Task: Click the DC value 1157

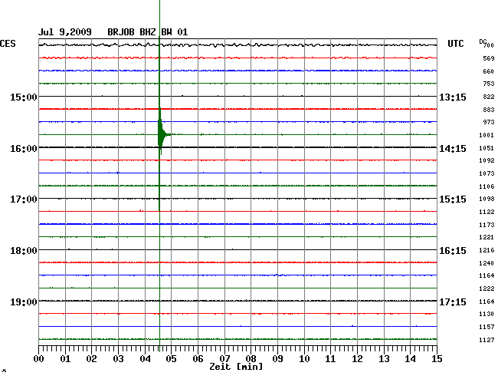Action: pos(487,327)
